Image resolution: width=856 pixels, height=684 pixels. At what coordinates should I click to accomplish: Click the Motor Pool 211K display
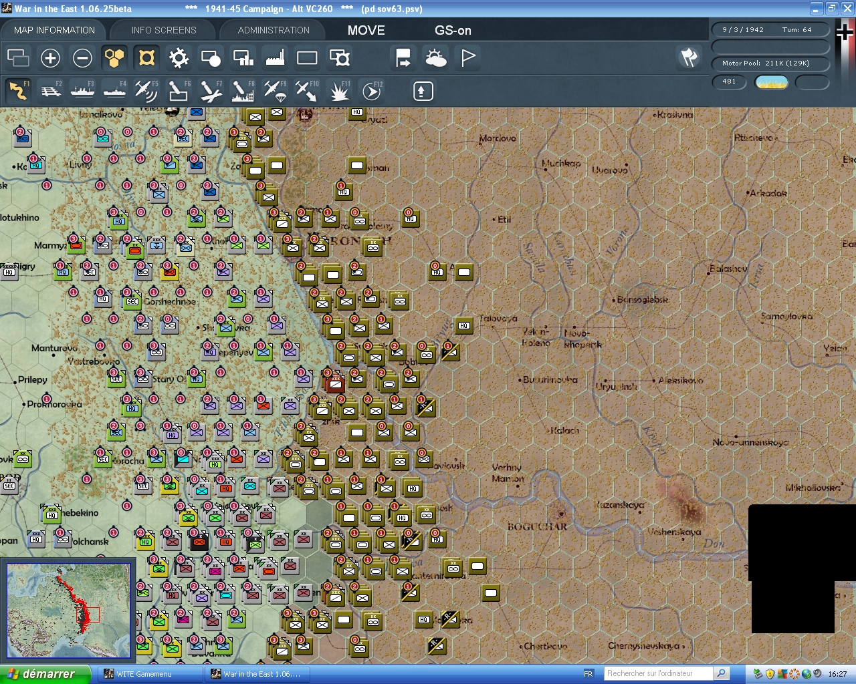coord(770,63)
